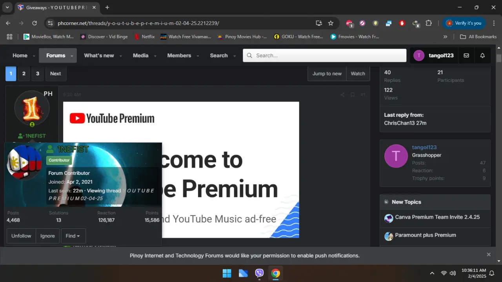The height and width of the screenshot is (282, 502).
Task: Ignore user 1NEFIST
Action: click(47, 236)
